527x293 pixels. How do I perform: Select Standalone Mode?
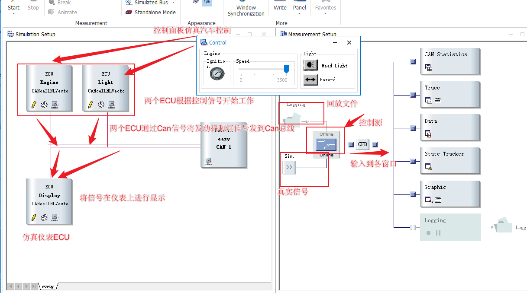(x=151, y=12)
